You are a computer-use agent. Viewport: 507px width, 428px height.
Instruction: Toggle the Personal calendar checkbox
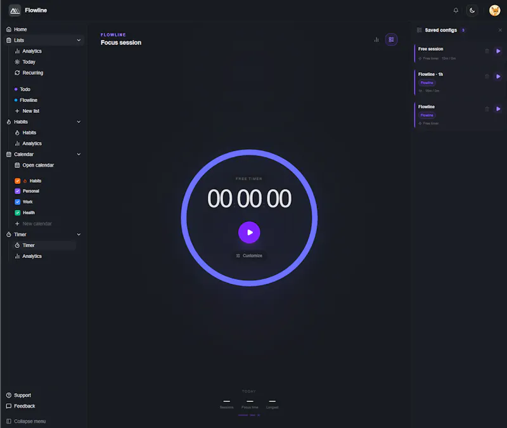18,191
